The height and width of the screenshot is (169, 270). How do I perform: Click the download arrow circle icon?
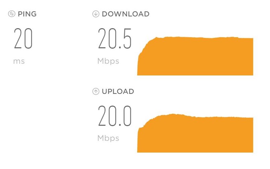click(96, 14)
